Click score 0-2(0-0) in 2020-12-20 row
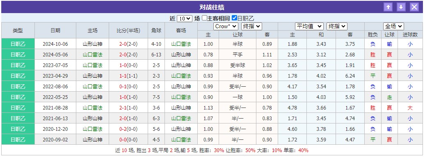This screenshot has width=425, height=157. point(128,129)
